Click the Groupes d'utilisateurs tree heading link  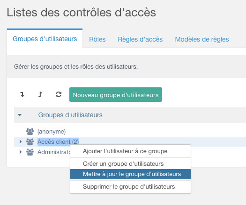(70, 115)
